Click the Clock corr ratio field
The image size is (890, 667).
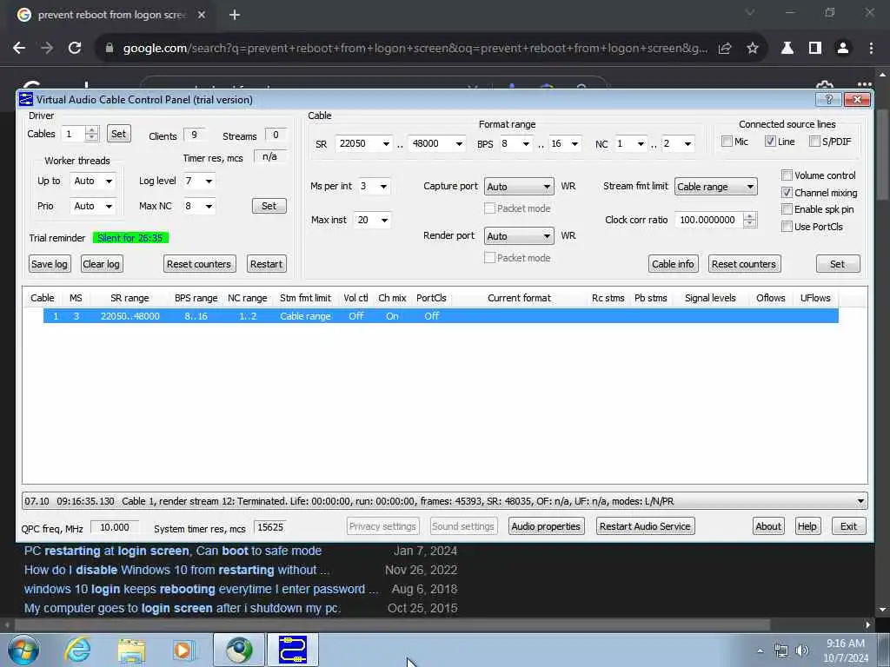[x=709, y=220]
